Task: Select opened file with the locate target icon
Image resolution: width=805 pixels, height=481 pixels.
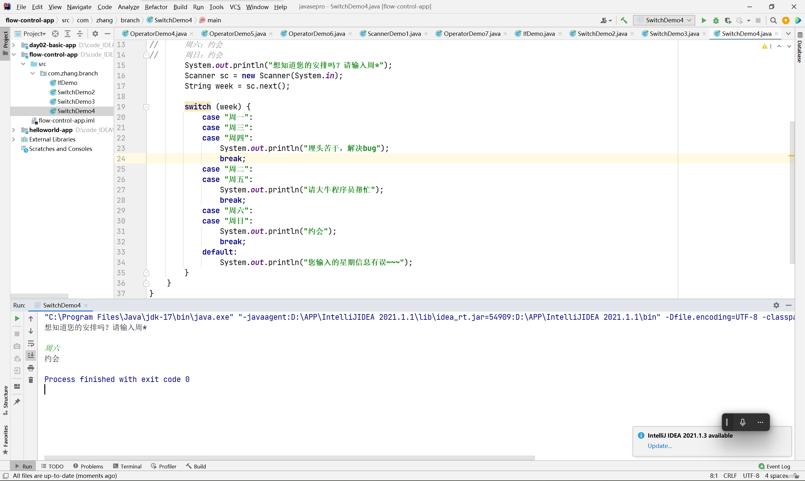Action: pos(55,33)
